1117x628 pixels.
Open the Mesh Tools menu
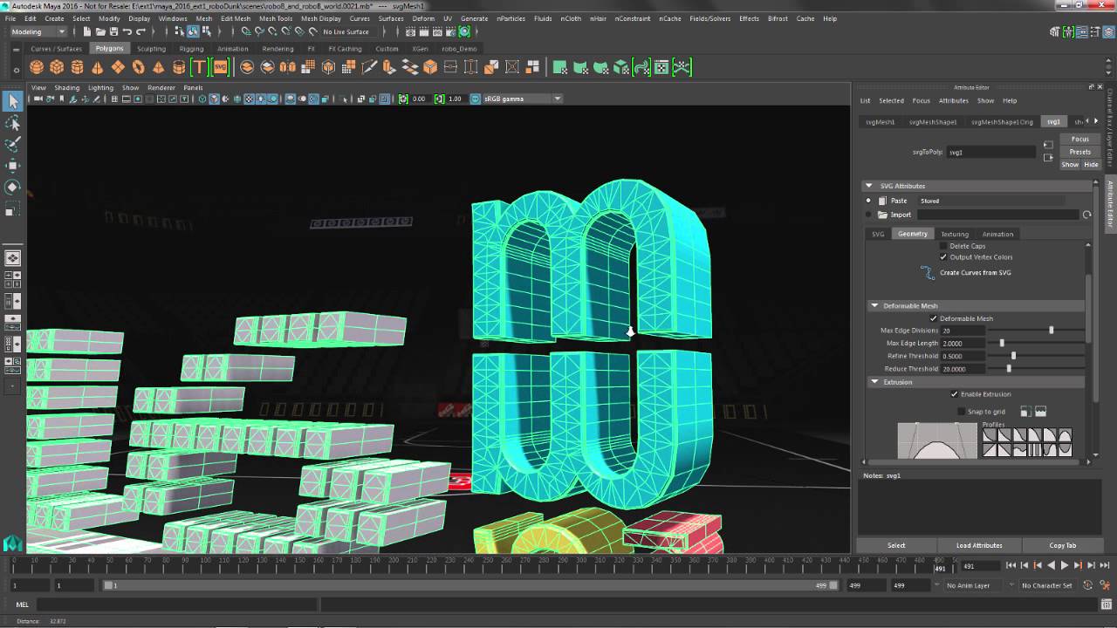pyautogui.click(x=276, y=17)
